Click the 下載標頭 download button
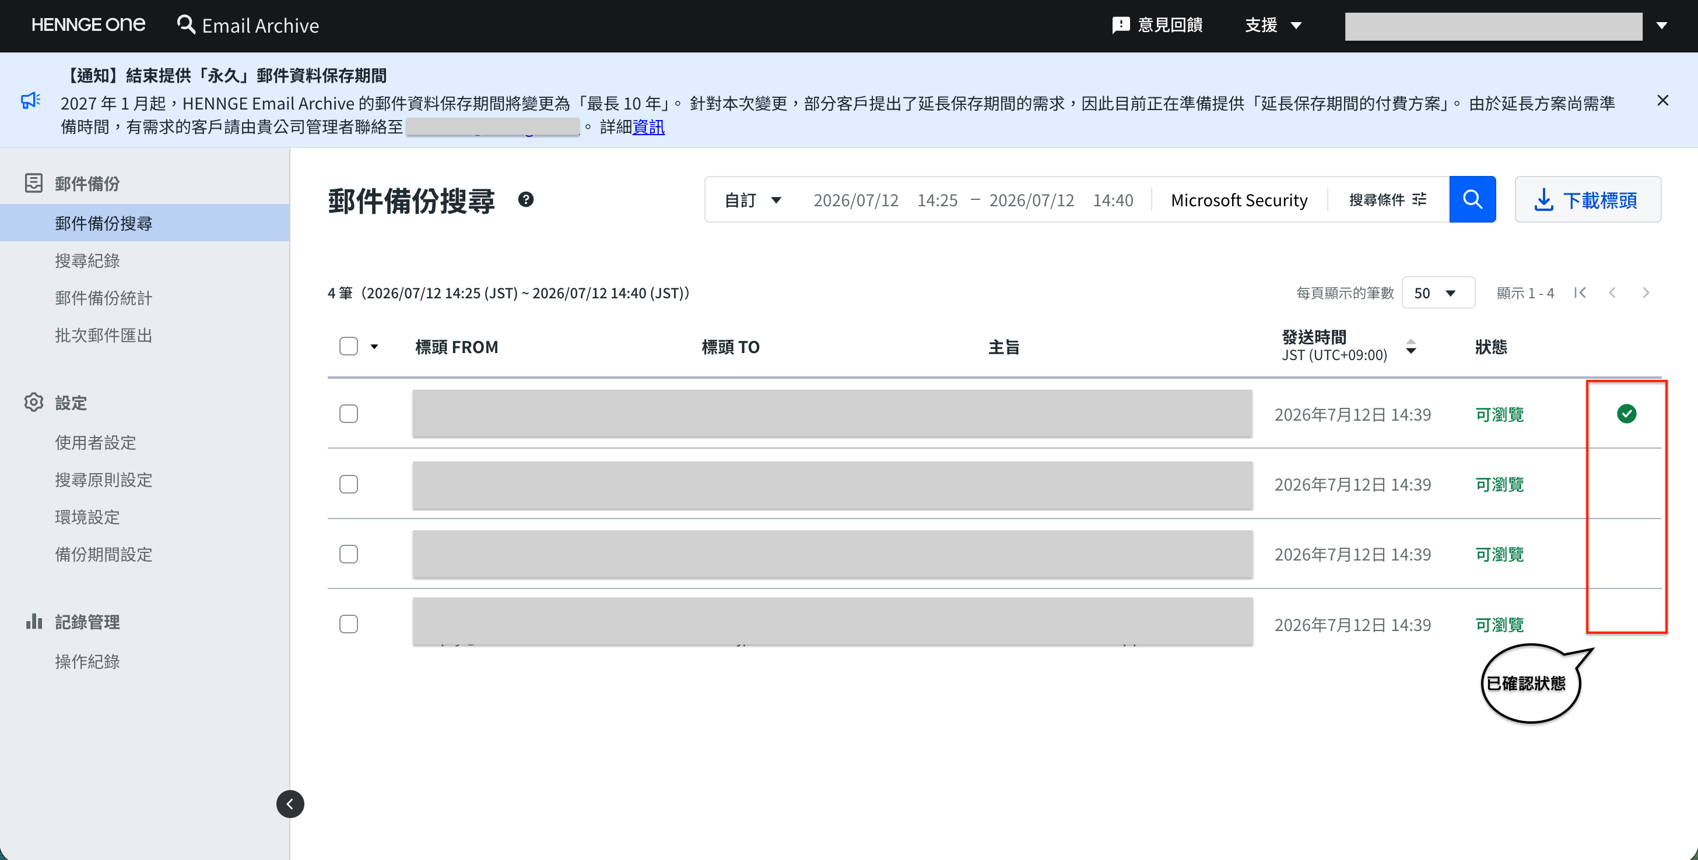1698x860 pixels. [x=1587, y=199]
